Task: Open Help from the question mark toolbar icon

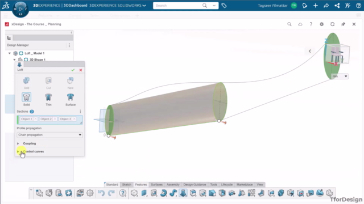Action: (x=123, y=193)
